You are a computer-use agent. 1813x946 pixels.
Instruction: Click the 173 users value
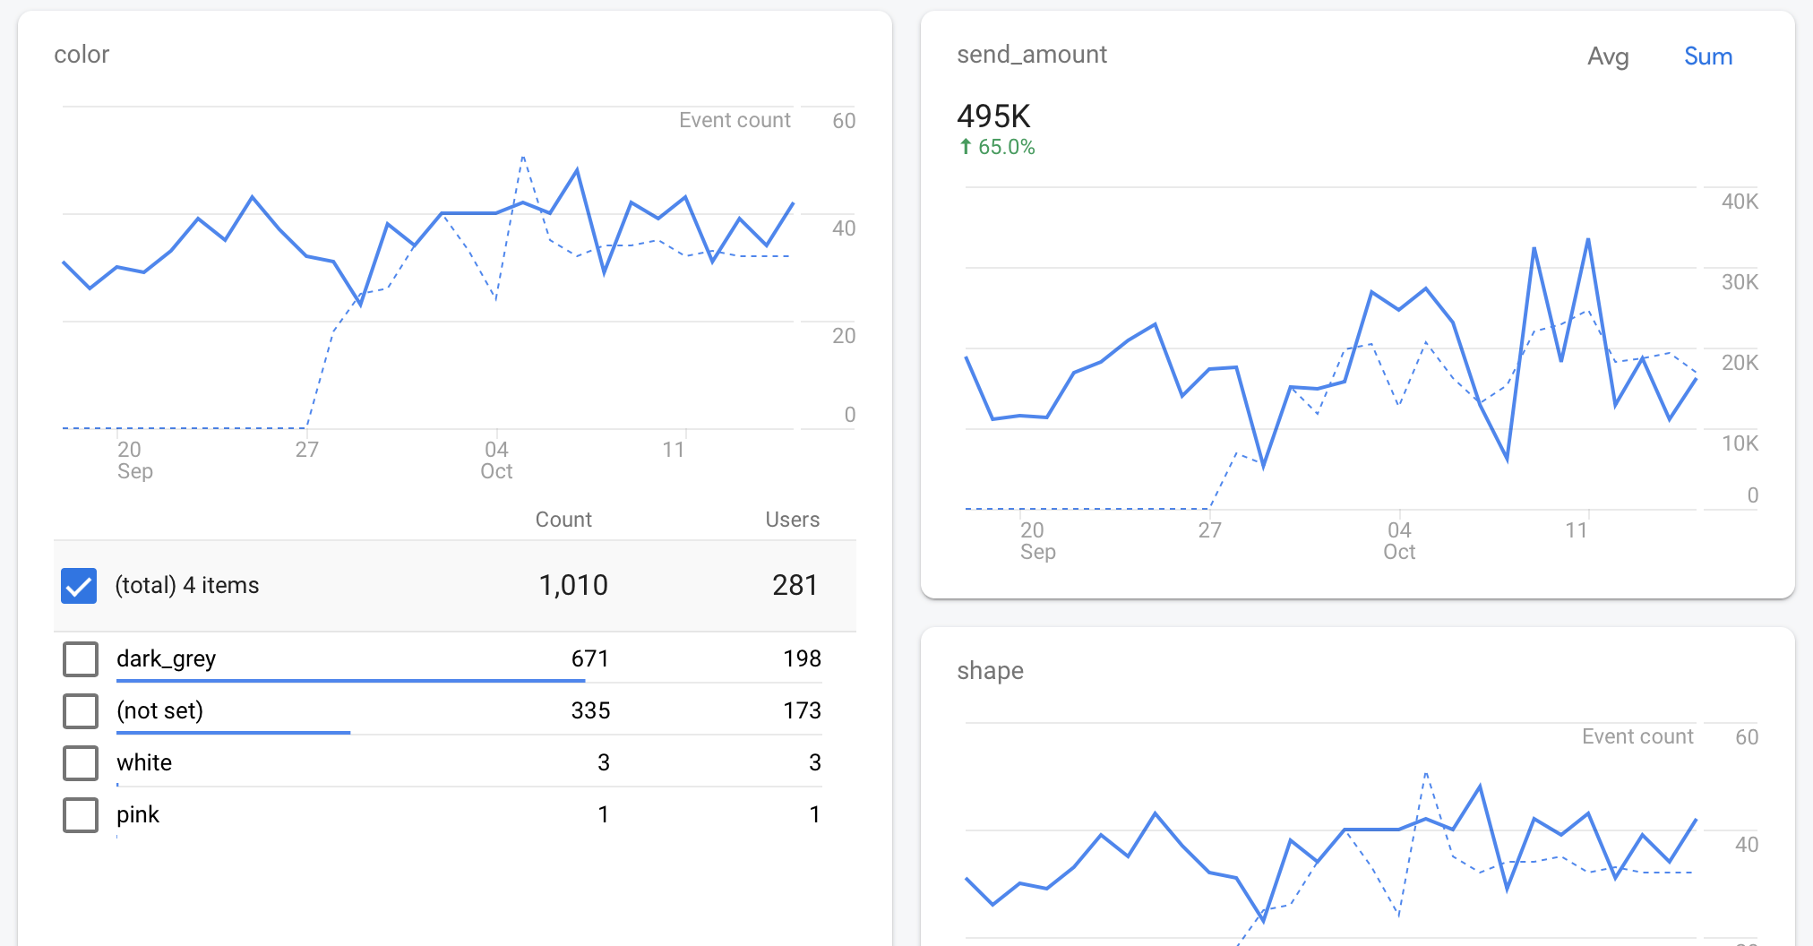[802, 710]
